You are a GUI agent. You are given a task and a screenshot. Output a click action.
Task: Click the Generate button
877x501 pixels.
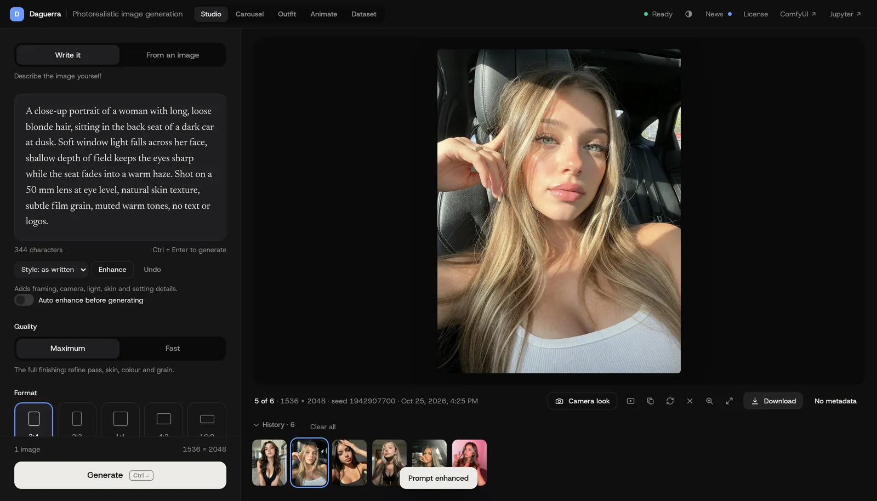click(120, 475)
